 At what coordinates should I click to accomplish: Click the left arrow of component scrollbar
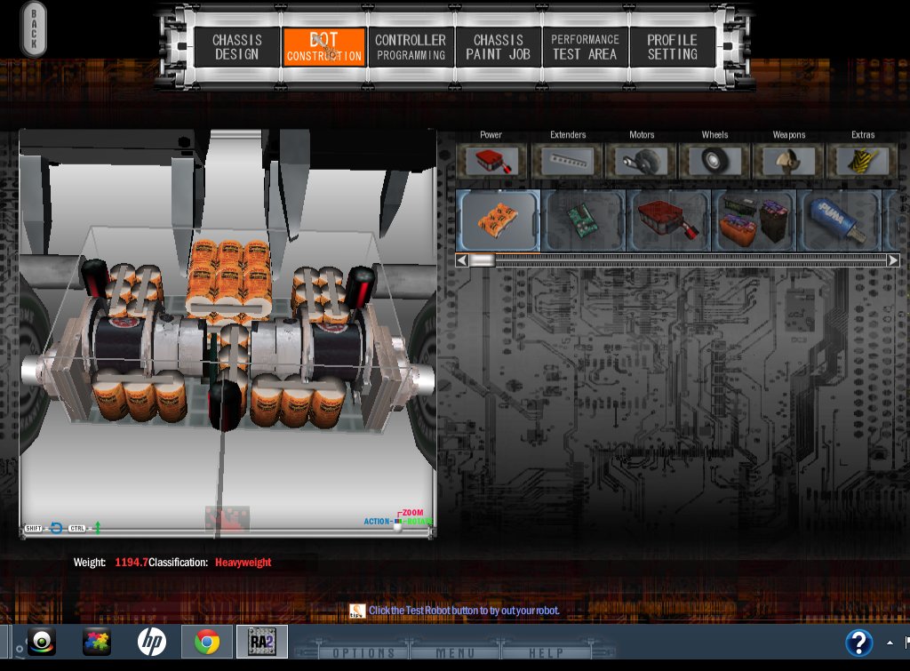pos(462,260)
